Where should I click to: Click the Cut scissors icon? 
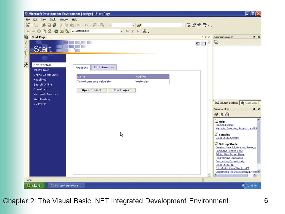(x=61, y=25)
